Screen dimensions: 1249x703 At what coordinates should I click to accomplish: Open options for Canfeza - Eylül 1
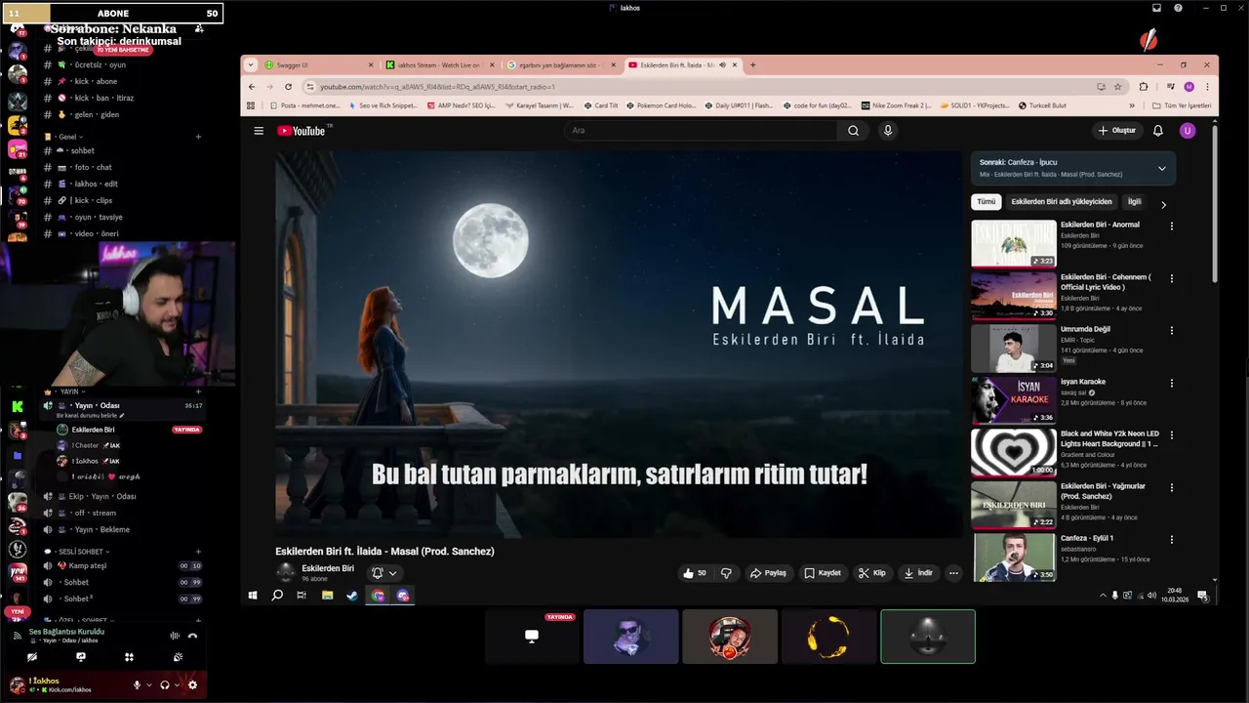(1172, 538)
